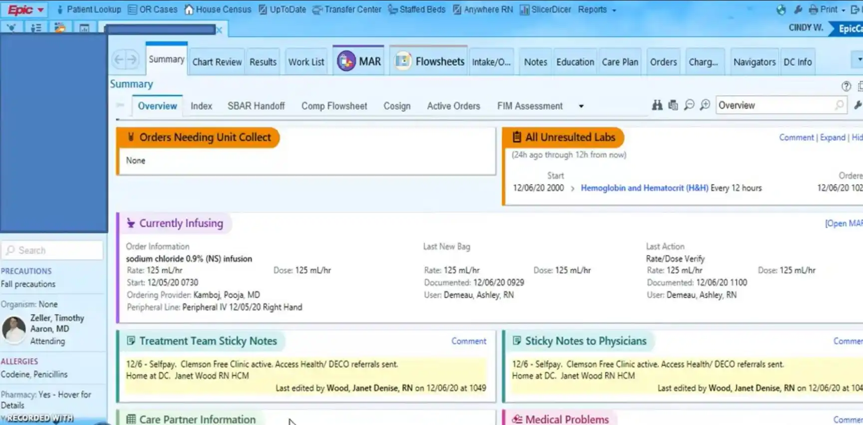Expand the Reports dropdown menu
The width and height of the screenshot is (863, 425).
point(614,10)
